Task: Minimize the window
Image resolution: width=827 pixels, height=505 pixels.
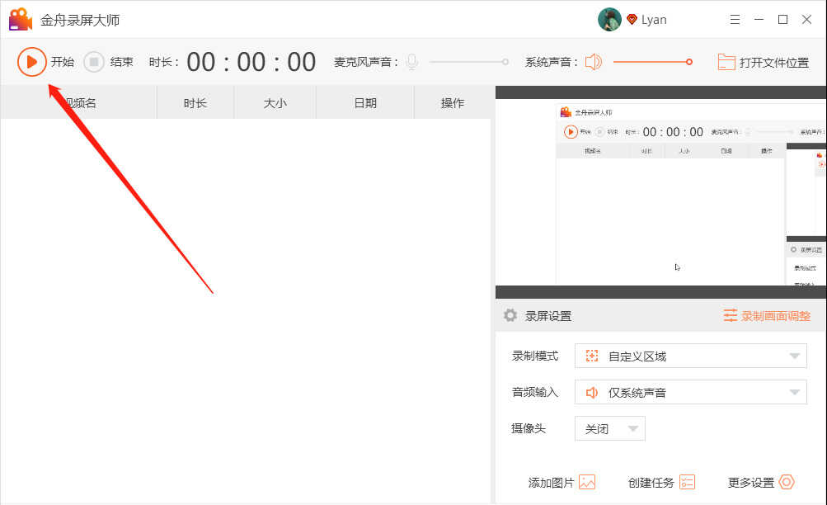Action: 759,20
